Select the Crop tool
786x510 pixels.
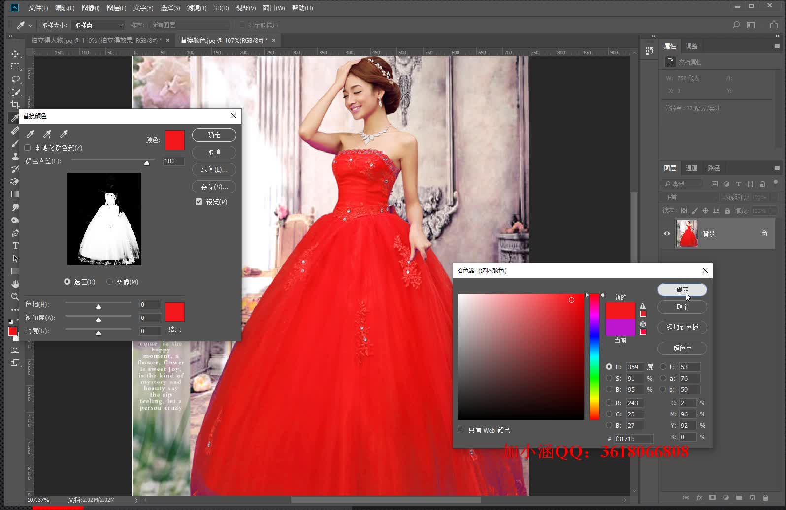click(15, 104)
